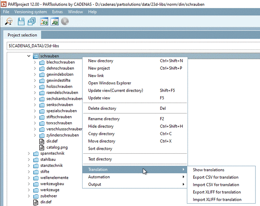Expand the werkzeugbau folder
This screenshot has width=260, height=206.
(x=29, y=184)
